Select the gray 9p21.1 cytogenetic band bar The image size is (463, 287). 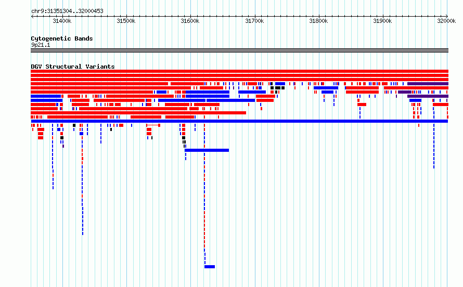click(239, 50)
